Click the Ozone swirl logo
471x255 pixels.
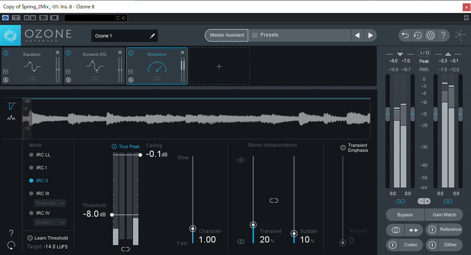pos(10,35)
